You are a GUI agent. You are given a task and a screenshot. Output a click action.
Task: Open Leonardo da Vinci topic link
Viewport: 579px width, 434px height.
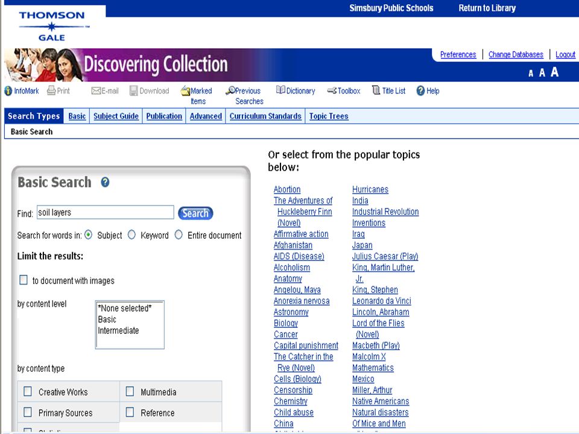(381, 301)
